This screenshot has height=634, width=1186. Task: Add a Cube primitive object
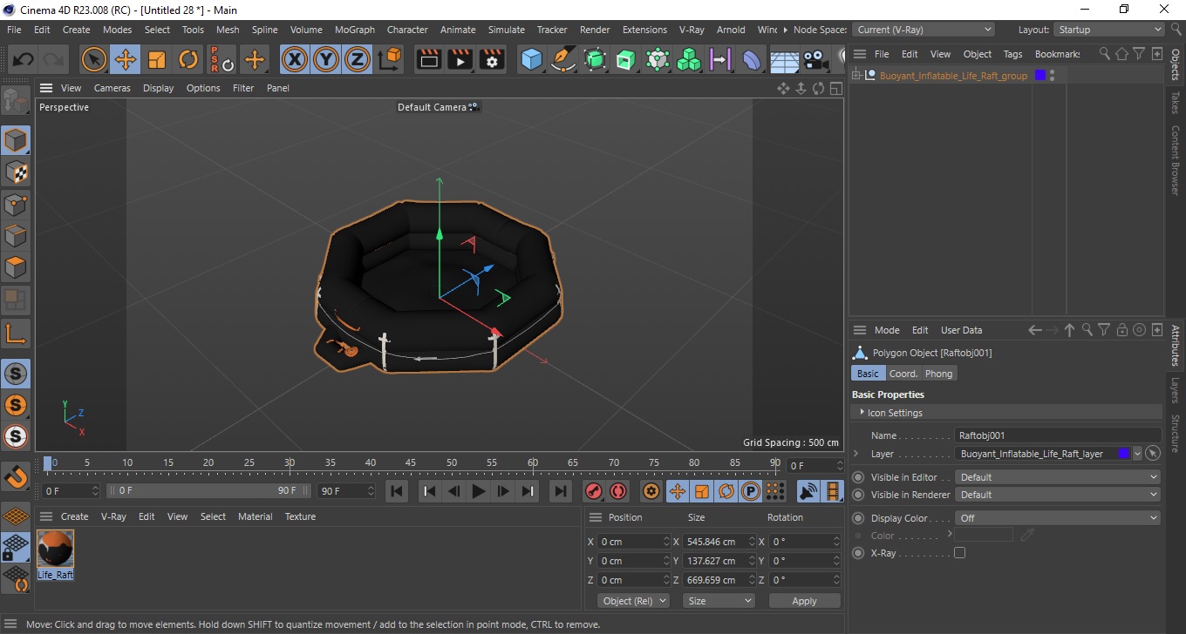[x=531, y=59]
